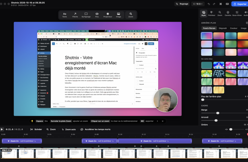Click the Clip 1 label on video track
Viewport: 248px width, 162px height.
[x=6, y=150]
